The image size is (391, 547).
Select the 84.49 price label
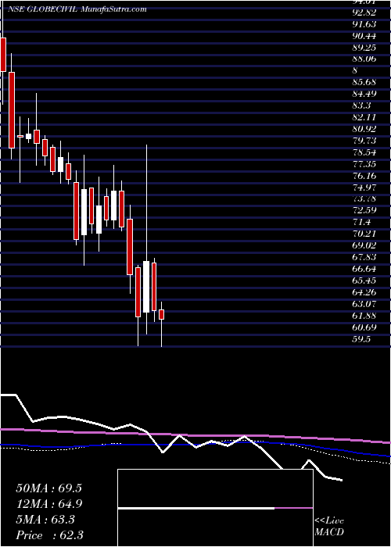pos(364,94)
